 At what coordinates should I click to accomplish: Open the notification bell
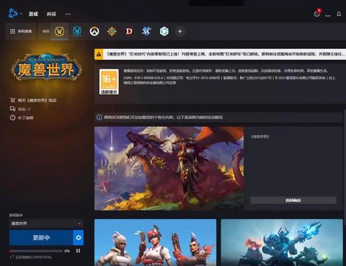point(339,14)
